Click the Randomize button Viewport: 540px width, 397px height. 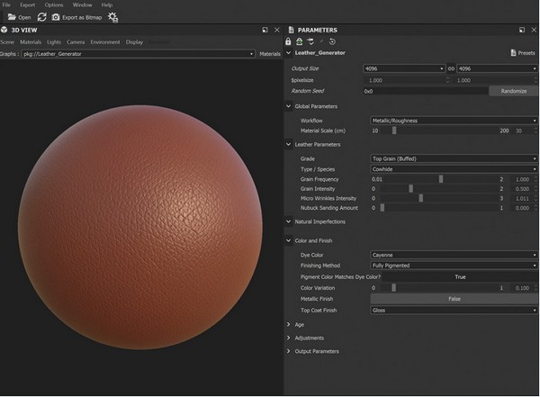[x=513, y=91]
